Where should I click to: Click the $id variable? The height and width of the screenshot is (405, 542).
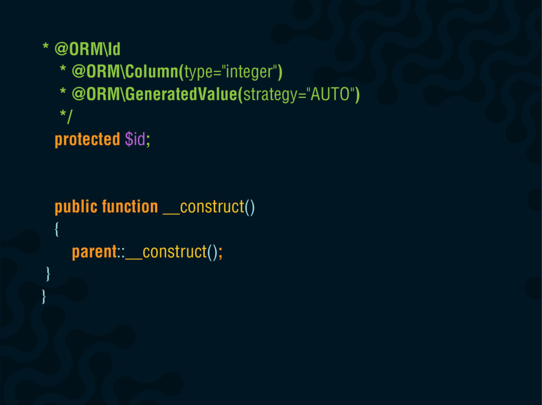135,139
